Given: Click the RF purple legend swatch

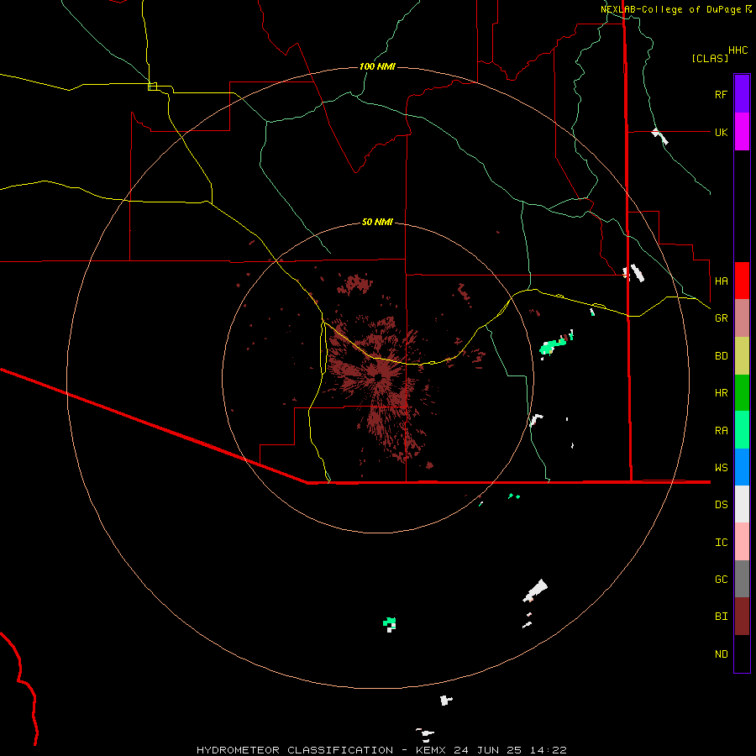Looking at the screenshot, I should pyautogui.click(x=742, y=94).
